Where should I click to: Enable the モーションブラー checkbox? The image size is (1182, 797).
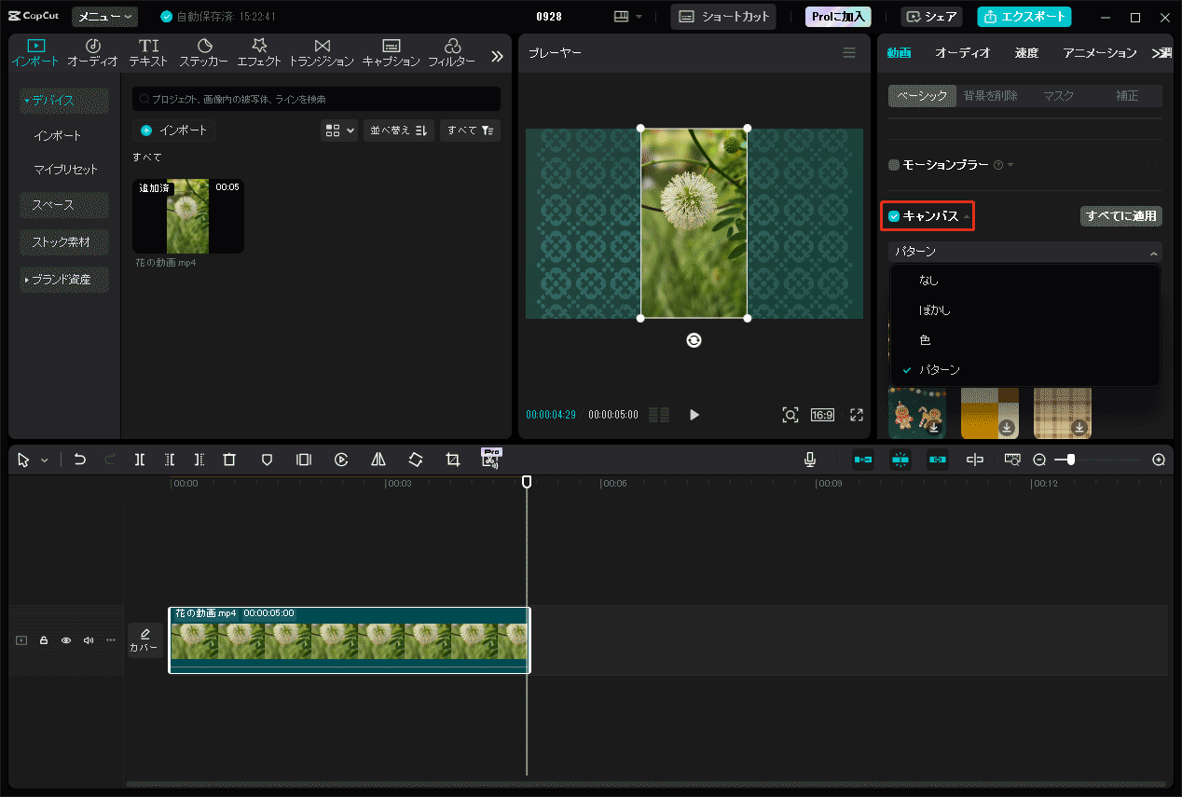(894, 165)
